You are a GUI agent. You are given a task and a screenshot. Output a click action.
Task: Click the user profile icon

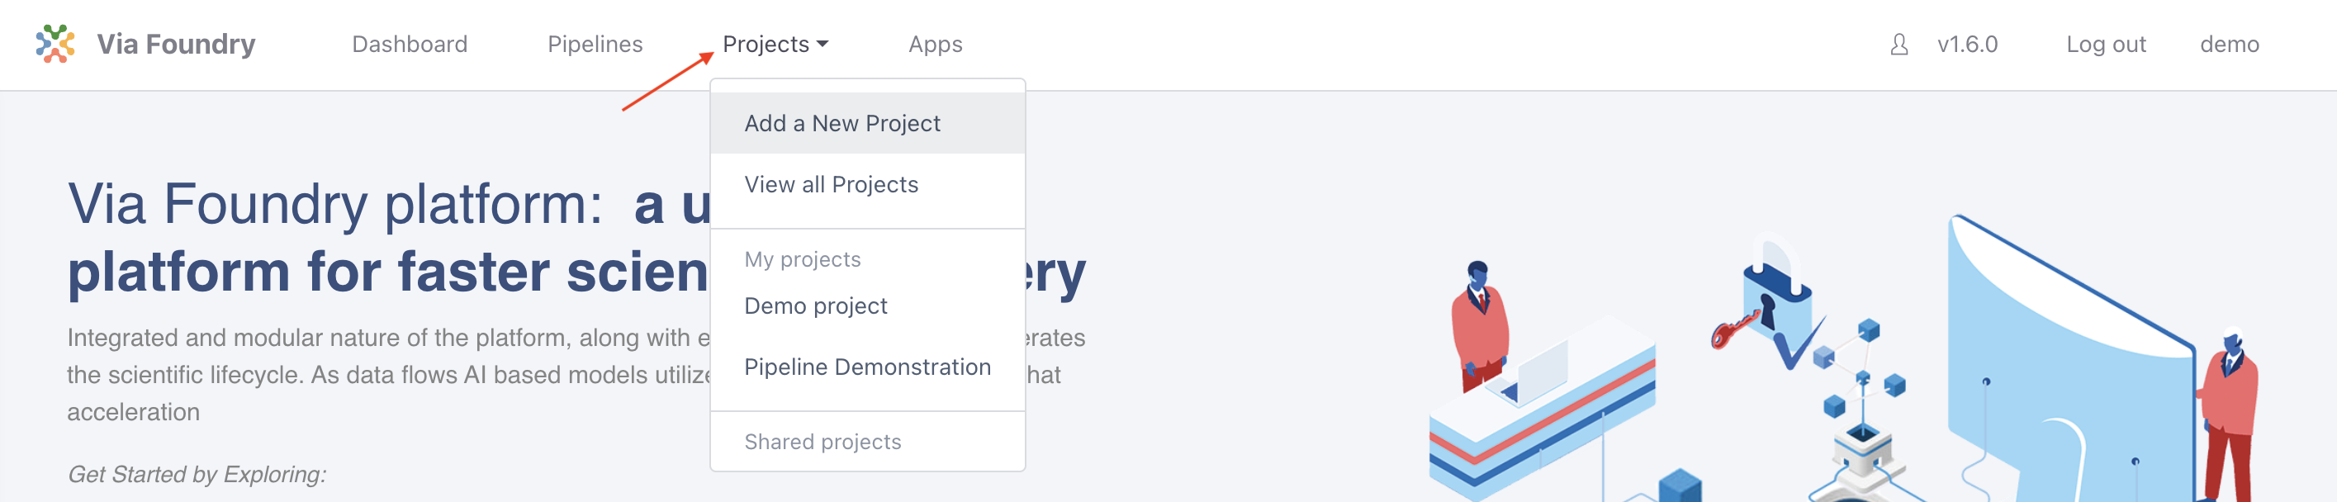(1899, 45)
